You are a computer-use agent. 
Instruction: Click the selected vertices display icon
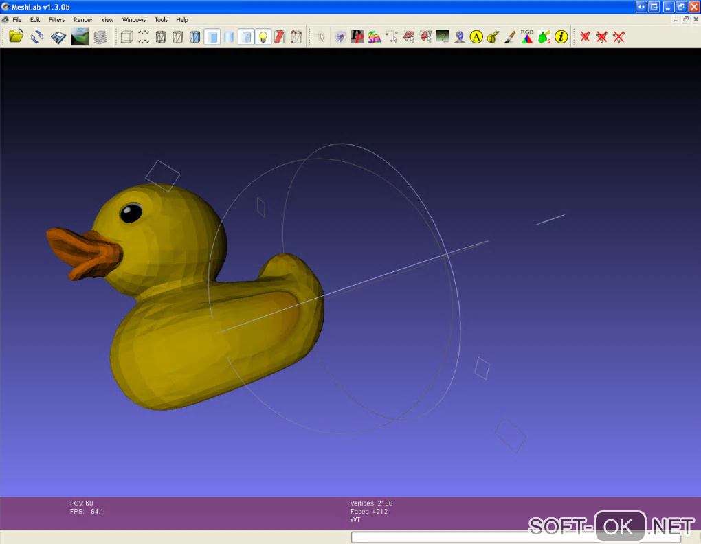pyautogui.click(x=296, y=36)
